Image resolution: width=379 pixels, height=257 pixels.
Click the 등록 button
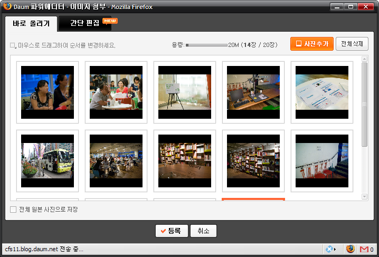(x=172, y=231)
